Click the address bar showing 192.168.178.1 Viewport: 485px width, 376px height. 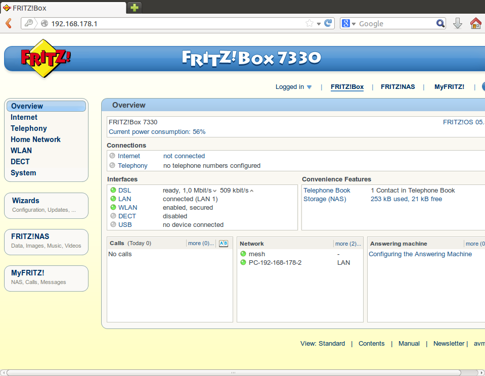pyautogui.click(x=172, y=23)
